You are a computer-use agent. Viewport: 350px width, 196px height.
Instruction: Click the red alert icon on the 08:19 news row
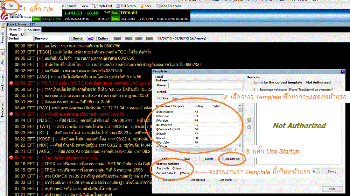pyautogui.click(x=11, y=158)
